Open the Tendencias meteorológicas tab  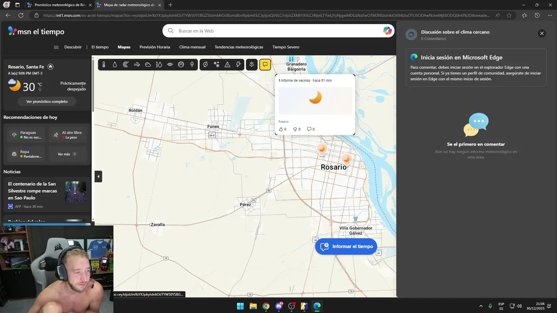pos(239,47)
